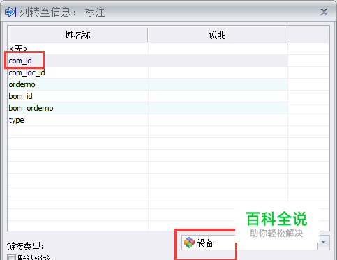Select the bom_id field row
This screenshot has height=260, width=337.
(x=148, y=96)
